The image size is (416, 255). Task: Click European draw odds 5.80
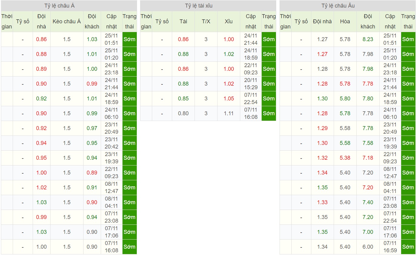pos(345,99)
